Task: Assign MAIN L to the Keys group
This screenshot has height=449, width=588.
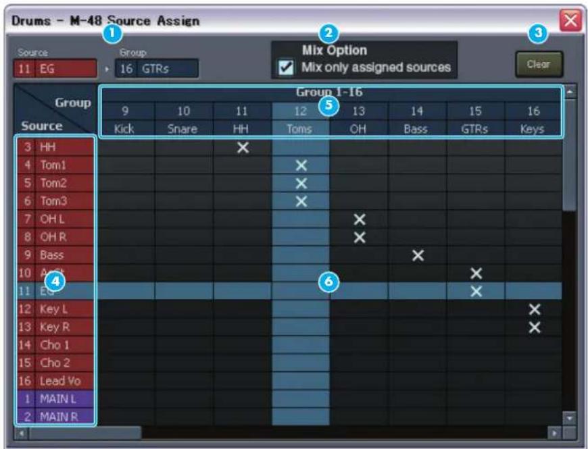Action: [x=534, y=399]
